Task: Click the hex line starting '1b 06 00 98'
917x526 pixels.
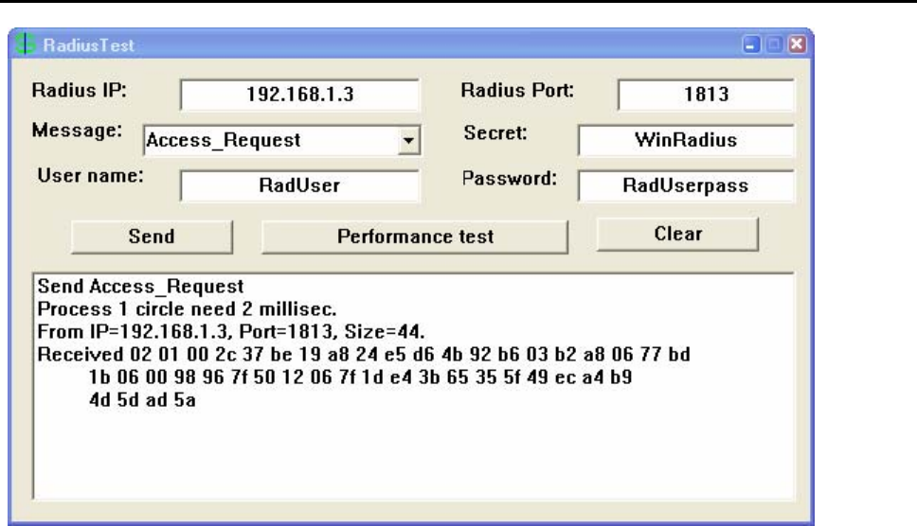Action: 360,377
